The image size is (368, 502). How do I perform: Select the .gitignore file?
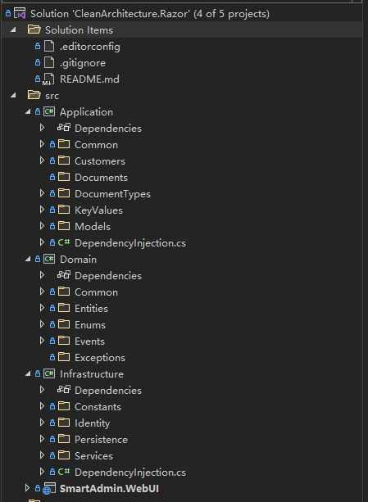pos(83,63)
